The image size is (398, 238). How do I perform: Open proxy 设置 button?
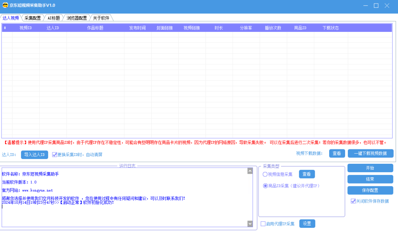(x=307, y=224)
